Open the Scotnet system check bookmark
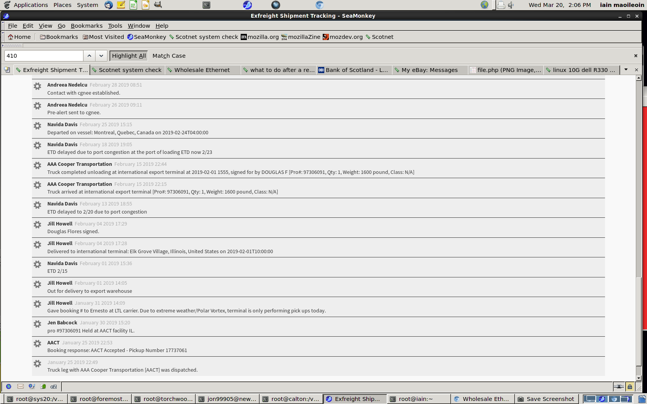 pyautogui.click(x=204, y=37)
